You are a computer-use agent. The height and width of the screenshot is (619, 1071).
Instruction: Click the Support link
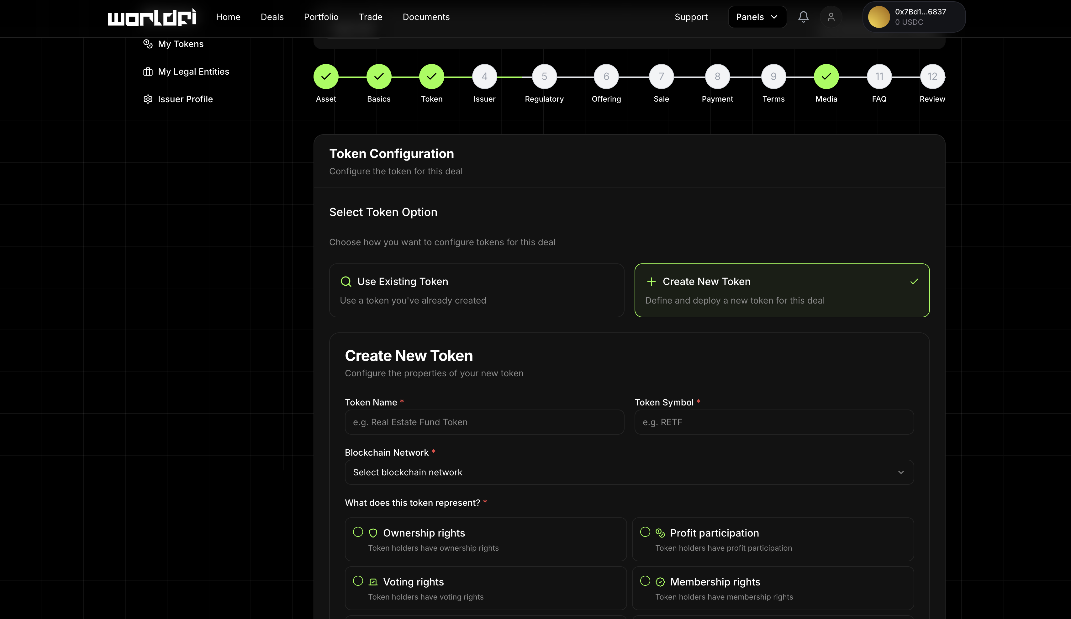691,17
